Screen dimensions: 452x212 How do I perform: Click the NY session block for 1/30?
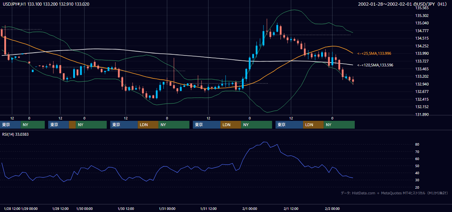174,125
